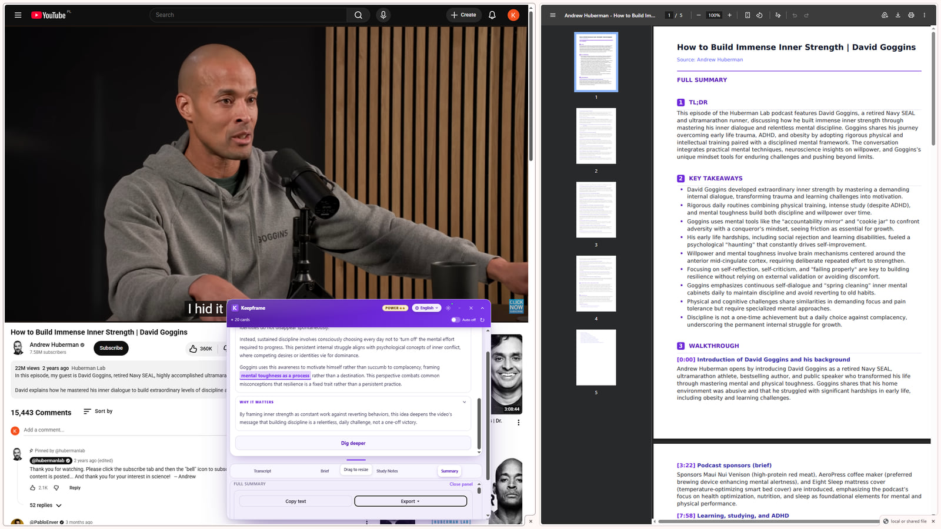Click the PDF redo arrow
Image resolution: width=941 pixels, height=529 pixels.
click(806, 15)
